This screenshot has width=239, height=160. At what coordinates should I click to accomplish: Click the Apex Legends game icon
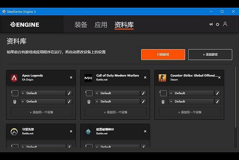14,78
